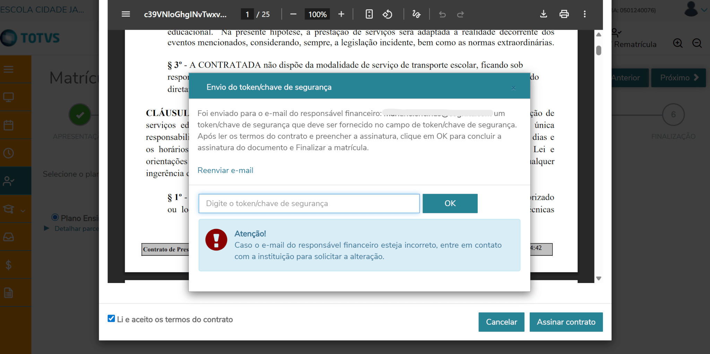Print the contract PDF
This screenshot has height=354, width=710.
[564, 14]
